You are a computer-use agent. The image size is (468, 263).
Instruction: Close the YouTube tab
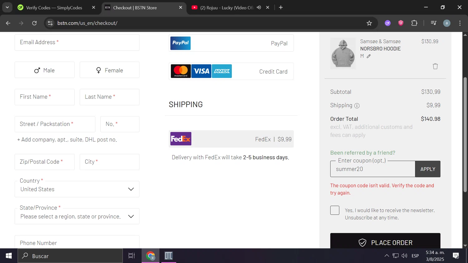pyautogui.click(x=268, y=7)
